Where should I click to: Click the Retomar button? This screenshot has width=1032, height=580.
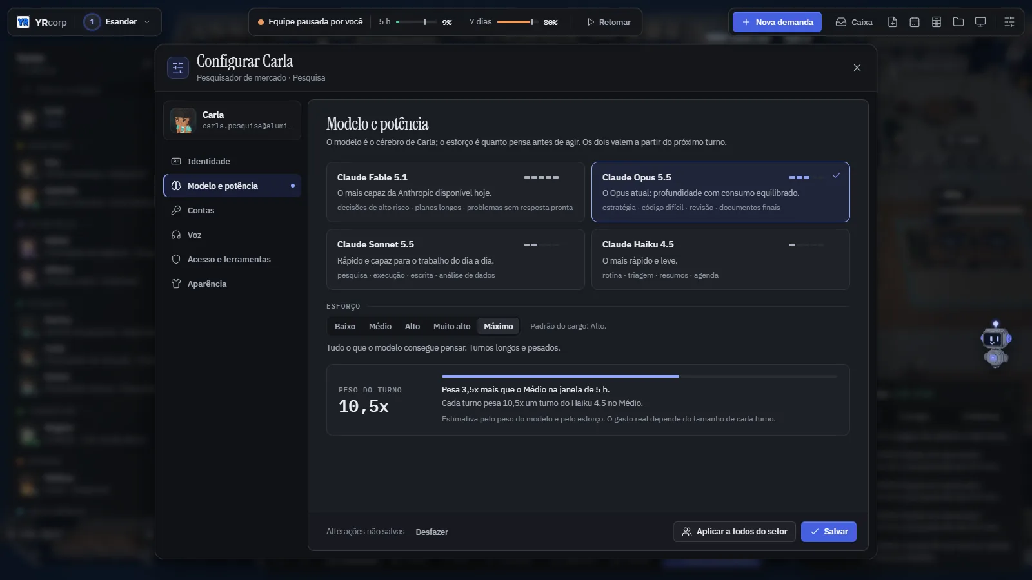(x=608, y=22)
